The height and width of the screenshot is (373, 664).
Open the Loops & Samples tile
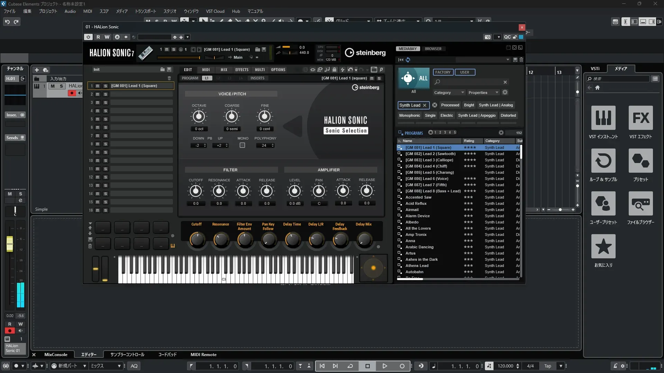point(603,161)
